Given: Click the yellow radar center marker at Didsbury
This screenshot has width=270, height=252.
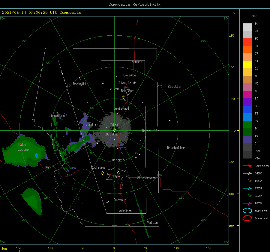Looking at the screenshot, I should click(x=115, y=130).
